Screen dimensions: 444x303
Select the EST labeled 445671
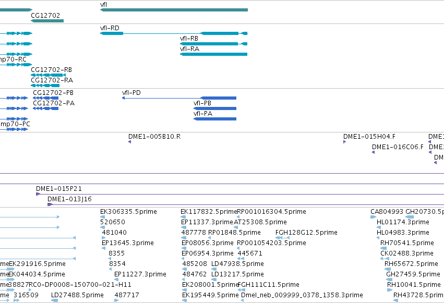[x=241, y=259]
